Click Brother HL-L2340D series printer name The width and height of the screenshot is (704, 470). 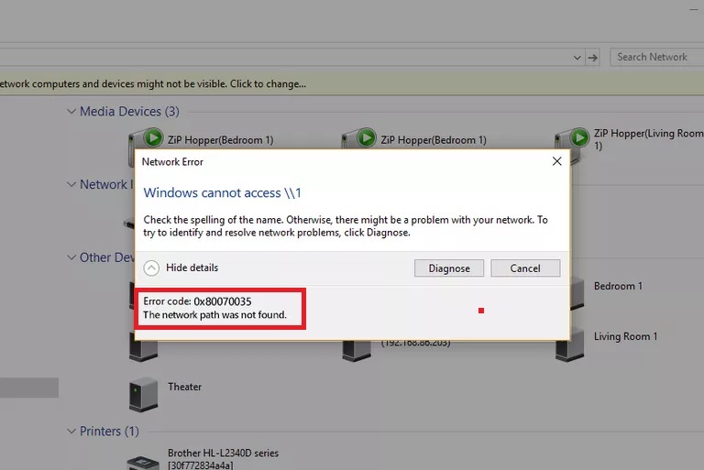[x=223, y=459]
